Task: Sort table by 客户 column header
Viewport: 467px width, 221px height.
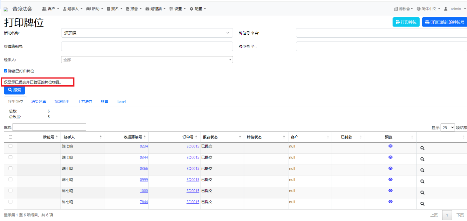Action: [x=310, y=137]
